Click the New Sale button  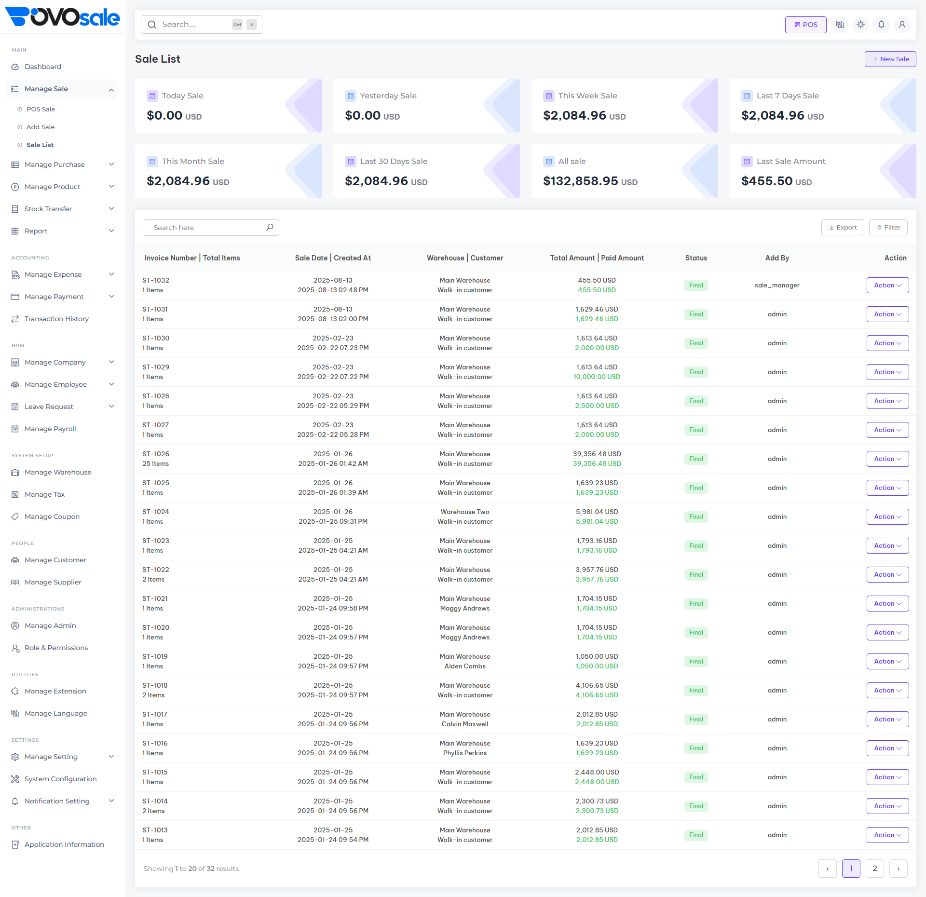890,59
